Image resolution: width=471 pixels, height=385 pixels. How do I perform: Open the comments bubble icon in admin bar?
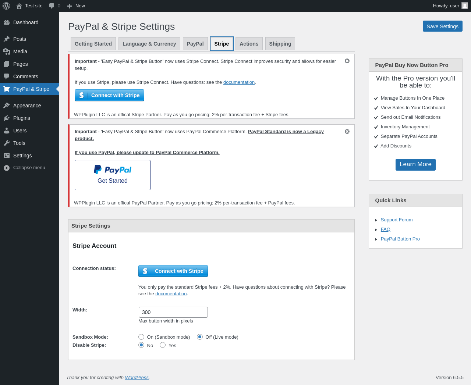pyautogui.click(x=52, y=6)
